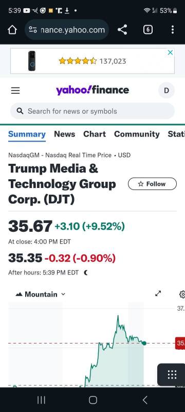Select the Summary tab
Screen dimensions: 185x412
click(27, 134)
